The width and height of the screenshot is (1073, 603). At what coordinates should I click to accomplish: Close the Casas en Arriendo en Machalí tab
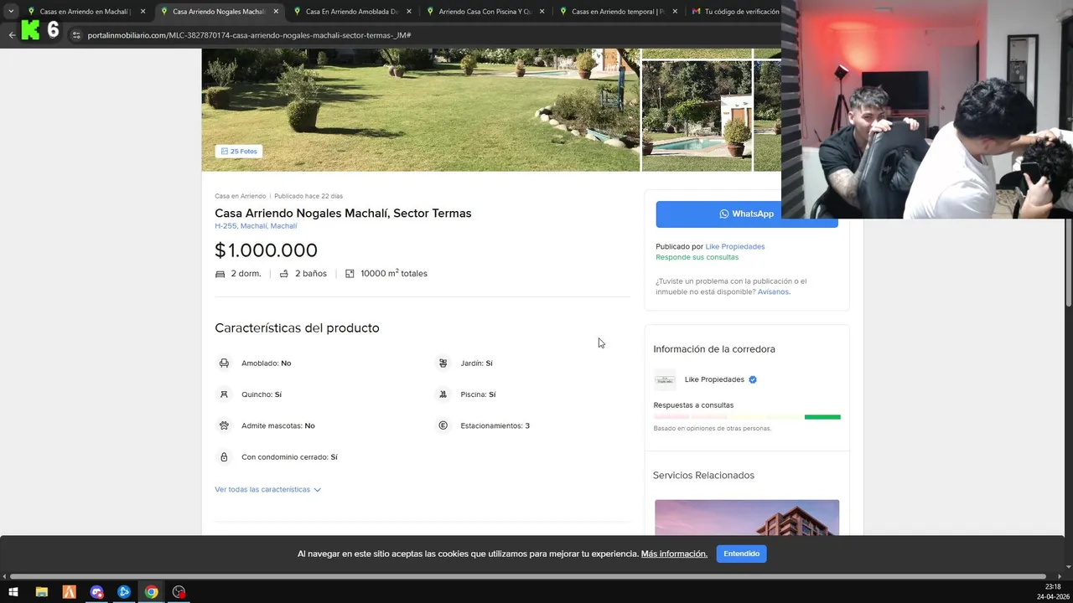coord(143,12)
